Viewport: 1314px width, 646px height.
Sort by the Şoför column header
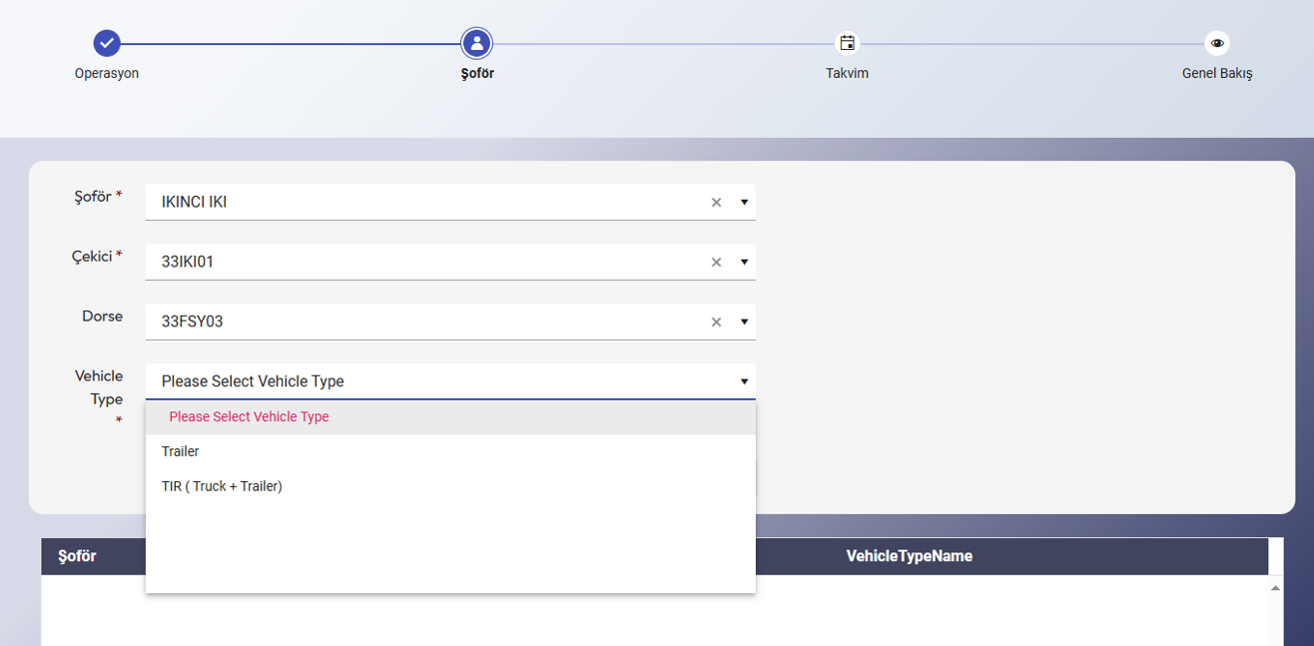pyautogui.click(x=77, y=556)
